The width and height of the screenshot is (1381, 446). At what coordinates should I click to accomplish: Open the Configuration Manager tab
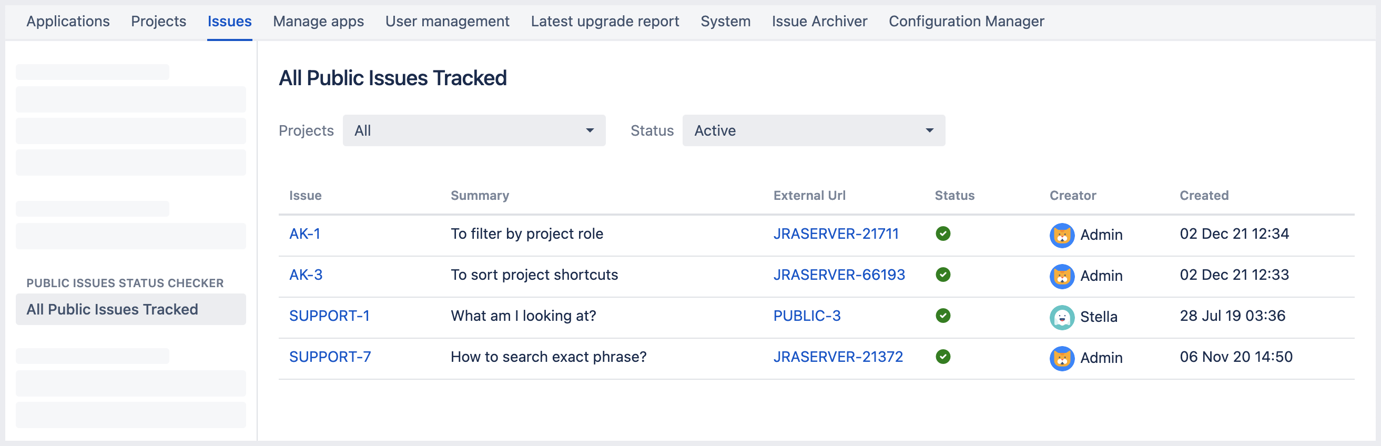tap(966, 22)
